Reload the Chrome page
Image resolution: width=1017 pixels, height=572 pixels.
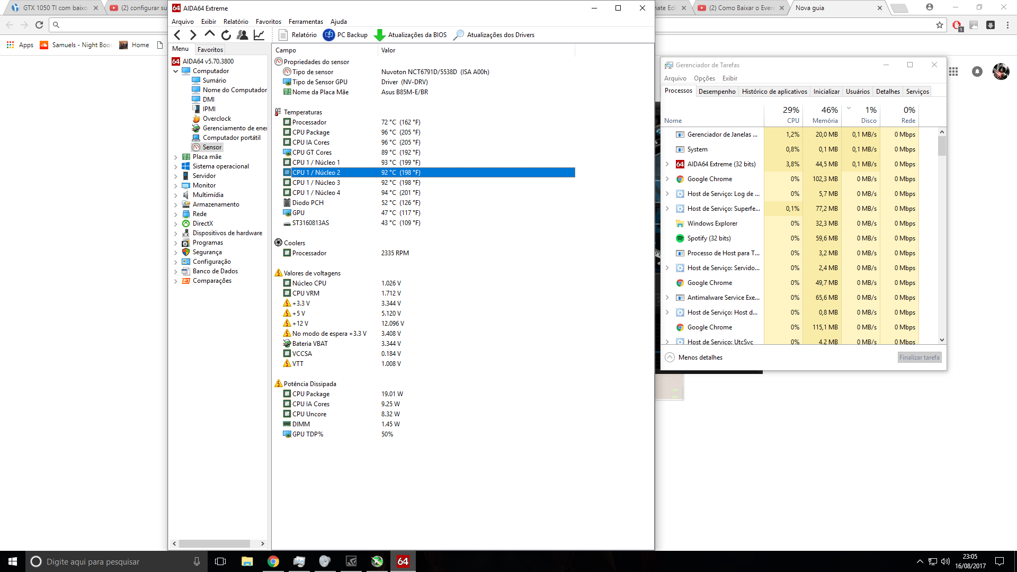click(x=39, y=25)
